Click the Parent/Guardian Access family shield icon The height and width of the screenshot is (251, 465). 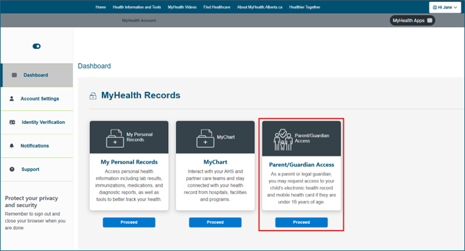click(285, 139)
